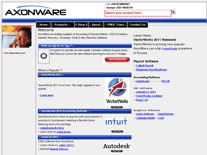Click the 'AutoCAD 2011' blue section header
This screenshot has height=155, width=207.
coord(85,137)
